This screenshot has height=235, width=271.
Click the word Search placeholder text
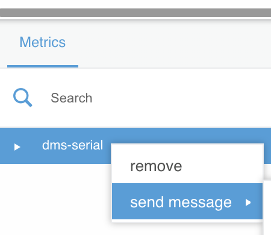(x=72, y=98)
